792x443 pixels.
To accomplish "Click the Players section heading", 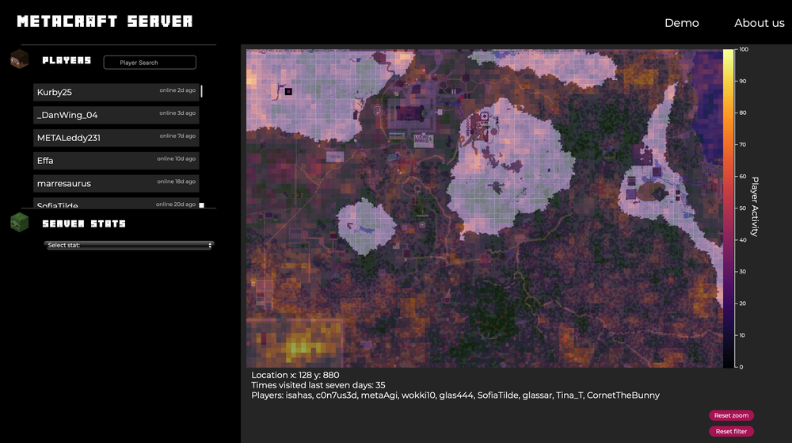I will (x=67, y=60).
